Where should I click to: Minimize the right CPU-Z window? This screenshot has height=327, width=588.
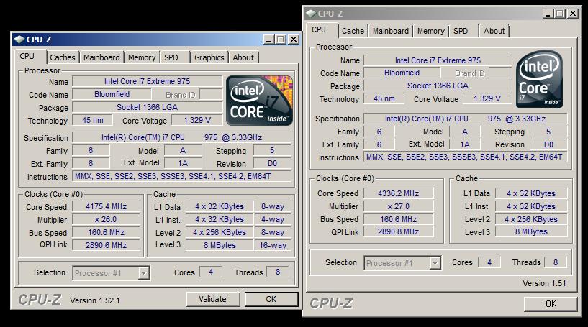click(548, 14)
